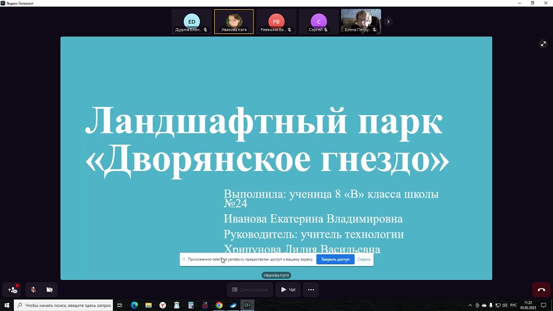The height and width of the screenshot is (311, 553).
Task: Show hidden system tray icons
Action: [470, 305]
